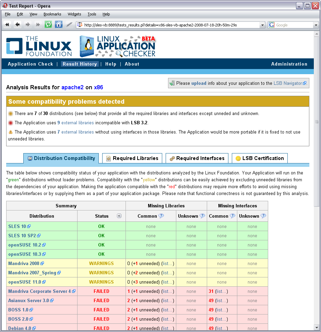This screenshot has height=332, width=321.
Task: Switch to the Required Interfaces tab
Action: [x=197, y=158]
